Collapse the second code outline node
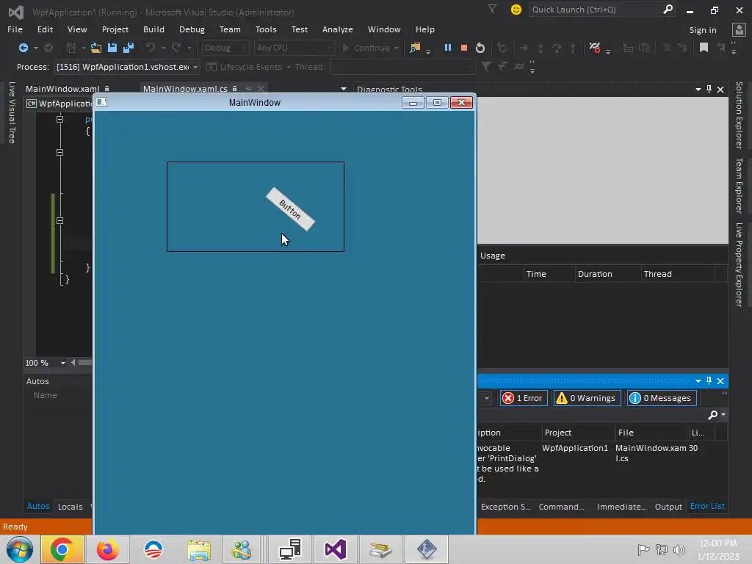 59,152
